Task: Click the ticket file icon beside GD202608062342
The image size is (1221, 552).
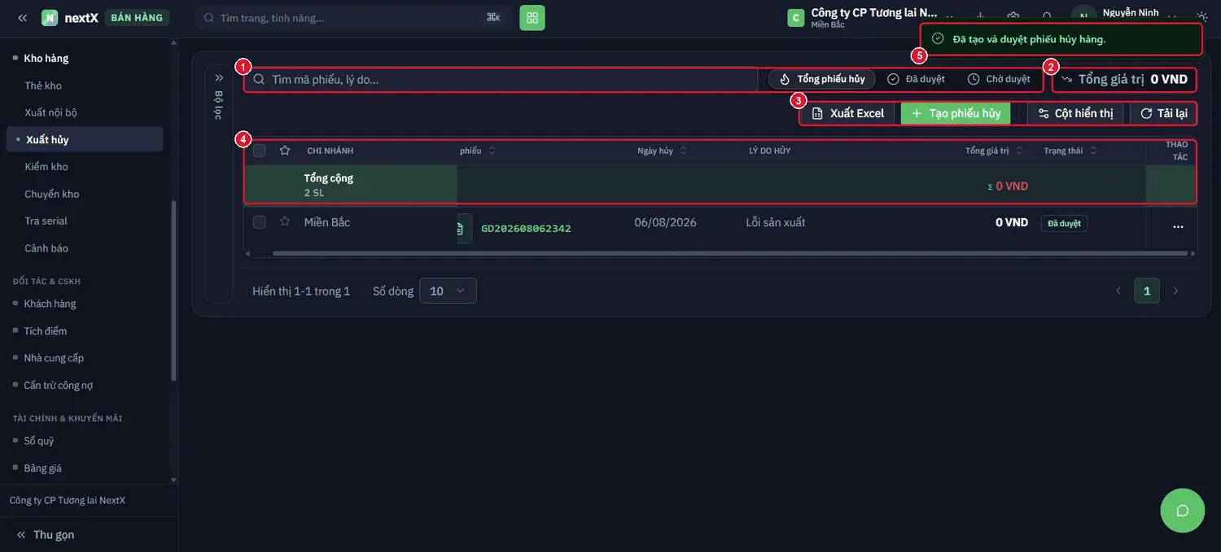Action: [462, 228]
